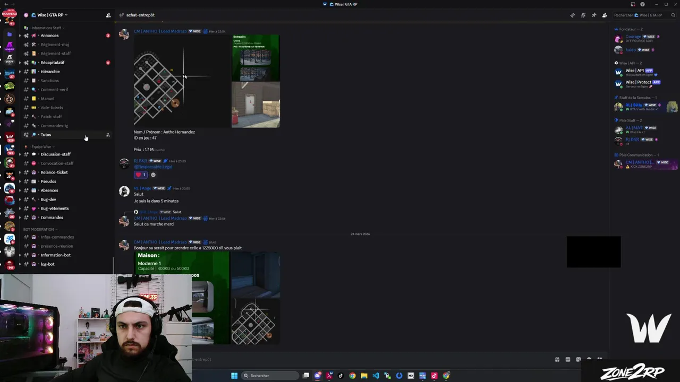Click the add reaction smiley next to heart
680x382 pixels.
153,175
